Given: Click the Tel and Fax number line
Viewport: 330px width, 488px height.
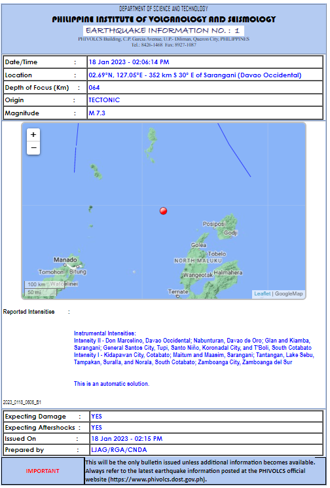Looking at the screenshot, I should [164, 45].
